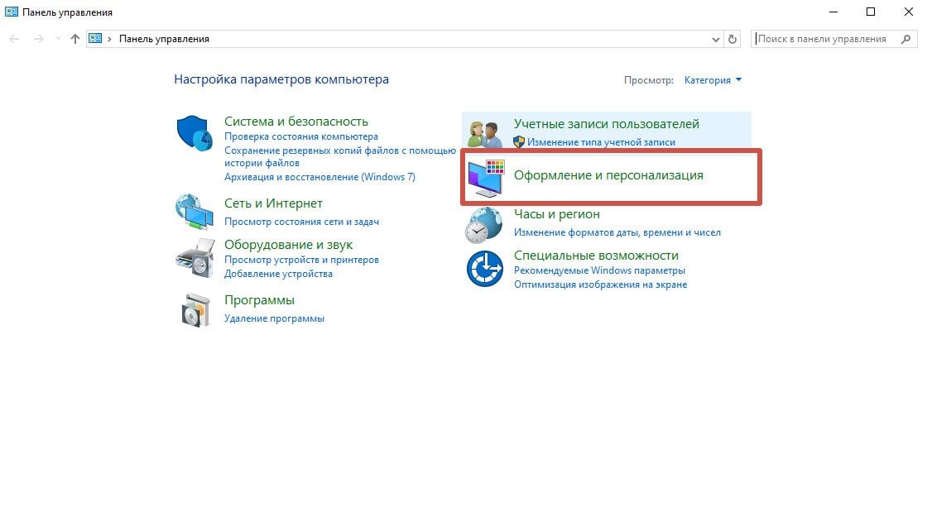Open recent locations dropdown arrow
The image size is (927, 521).
(x=58, y=39)
